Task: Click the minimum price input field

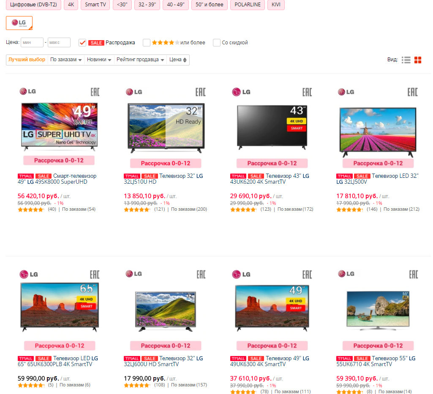Action: (32, 43)
